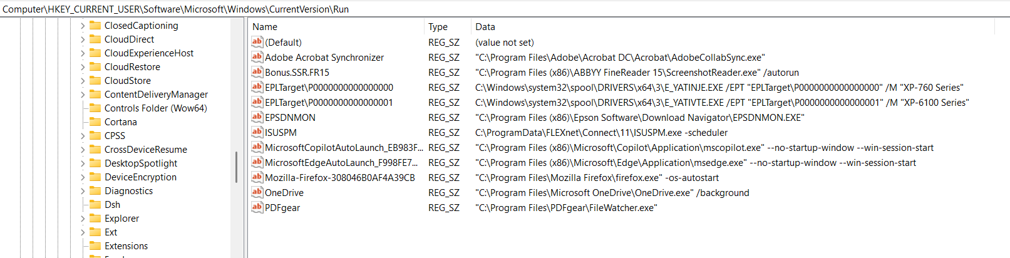
Task: Click the CrossDeviceResume folder icon
Action: point(95,149)
